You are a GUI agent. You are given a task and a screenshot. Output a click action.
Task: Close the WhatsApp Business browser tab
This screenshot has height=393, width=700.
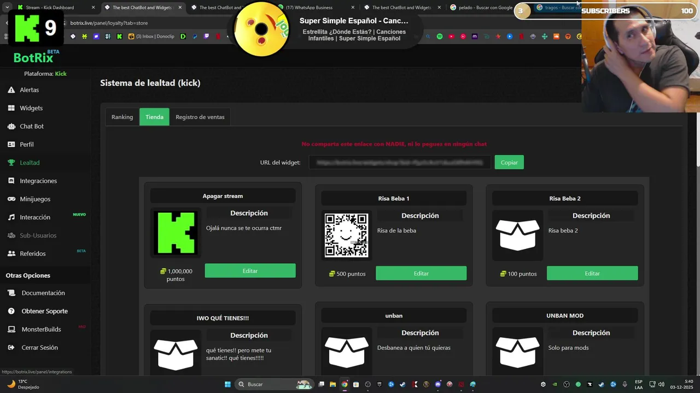coord(353,8)
